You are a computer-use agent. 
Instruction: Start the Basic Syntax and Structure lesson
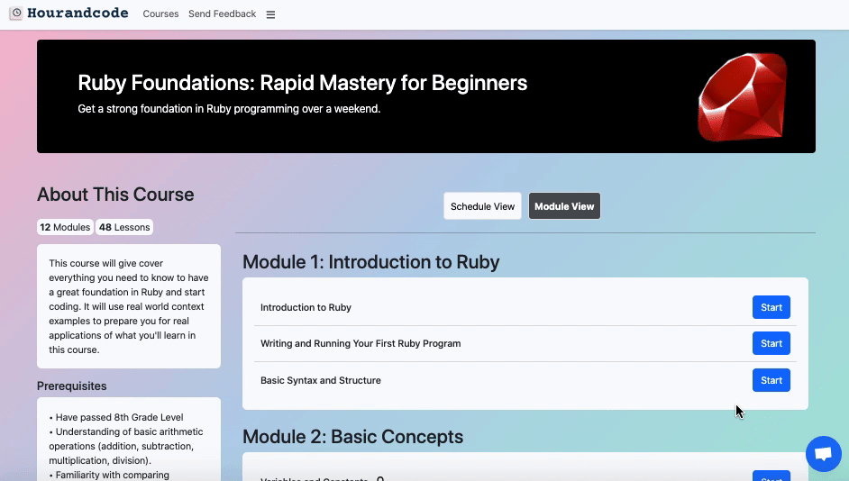pyautogui.click(x=771, y=380)
